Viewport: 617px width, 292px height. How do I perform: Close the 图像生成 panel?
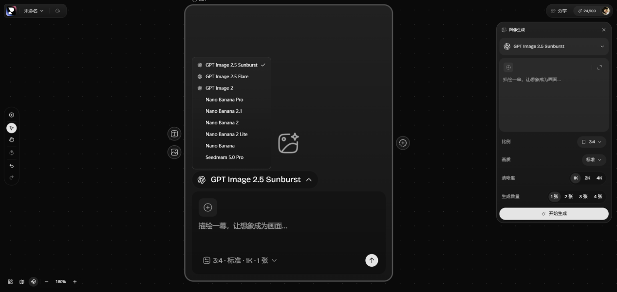tap(604, 30)
